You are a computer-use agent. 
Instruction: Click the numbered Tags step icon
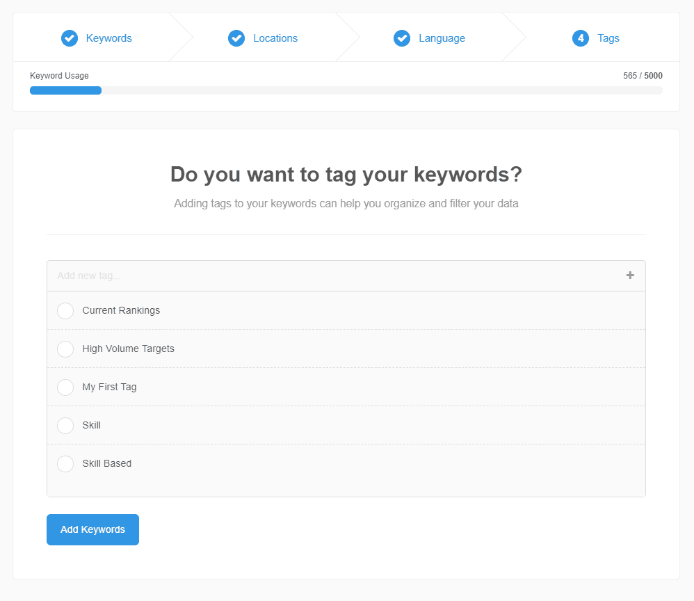pos(580,38)
